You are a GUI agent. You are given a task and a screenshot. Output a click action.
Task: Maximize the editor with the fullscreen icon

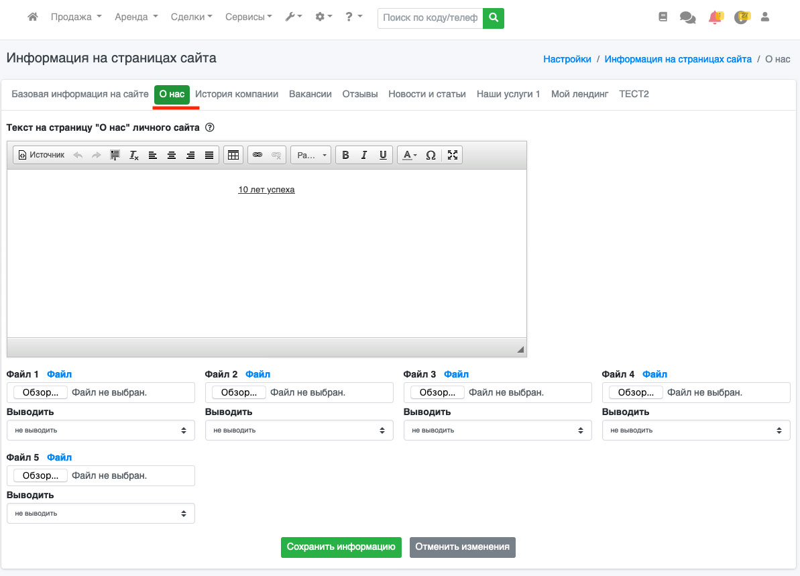coord(453,155)
